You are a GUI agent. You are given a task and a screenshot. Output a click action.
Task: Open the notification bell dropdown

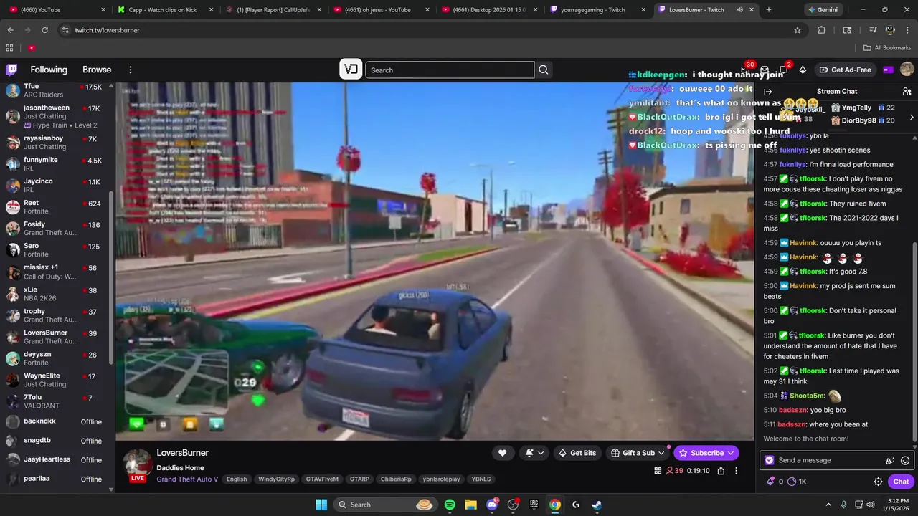pos(534,453)
